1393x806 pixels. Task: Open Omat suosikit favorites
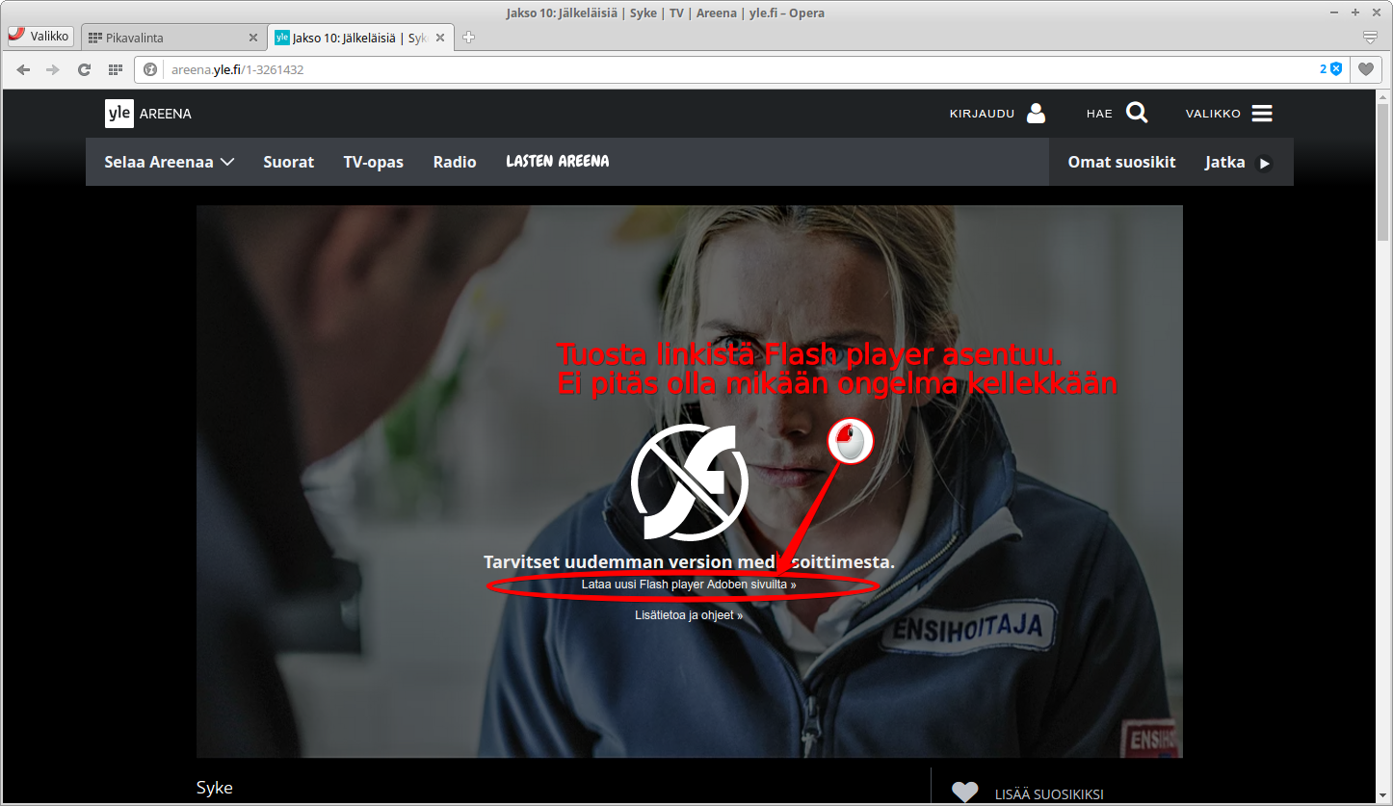tap(1121, 162)
